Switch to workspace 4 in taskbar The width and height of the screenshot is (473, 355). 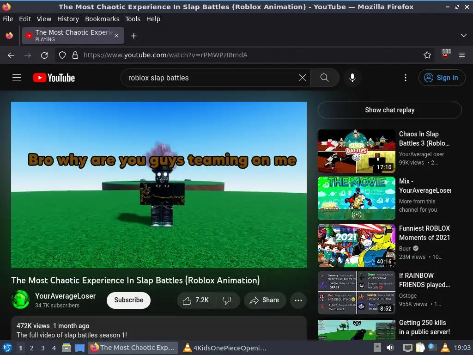click(x=54, y=348)
